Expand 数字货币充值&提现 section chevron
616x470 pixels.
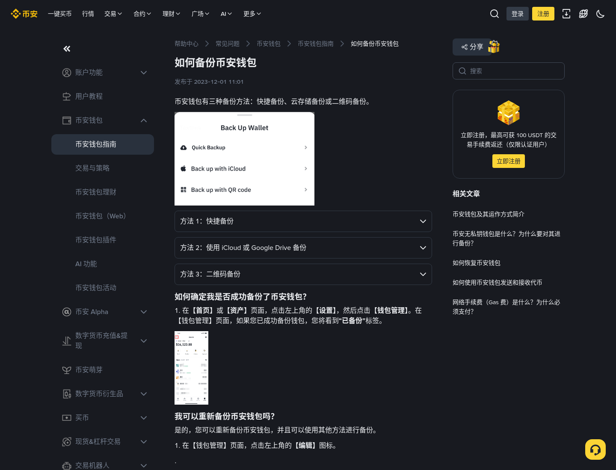pyautogui.click(x=144, y=341)
